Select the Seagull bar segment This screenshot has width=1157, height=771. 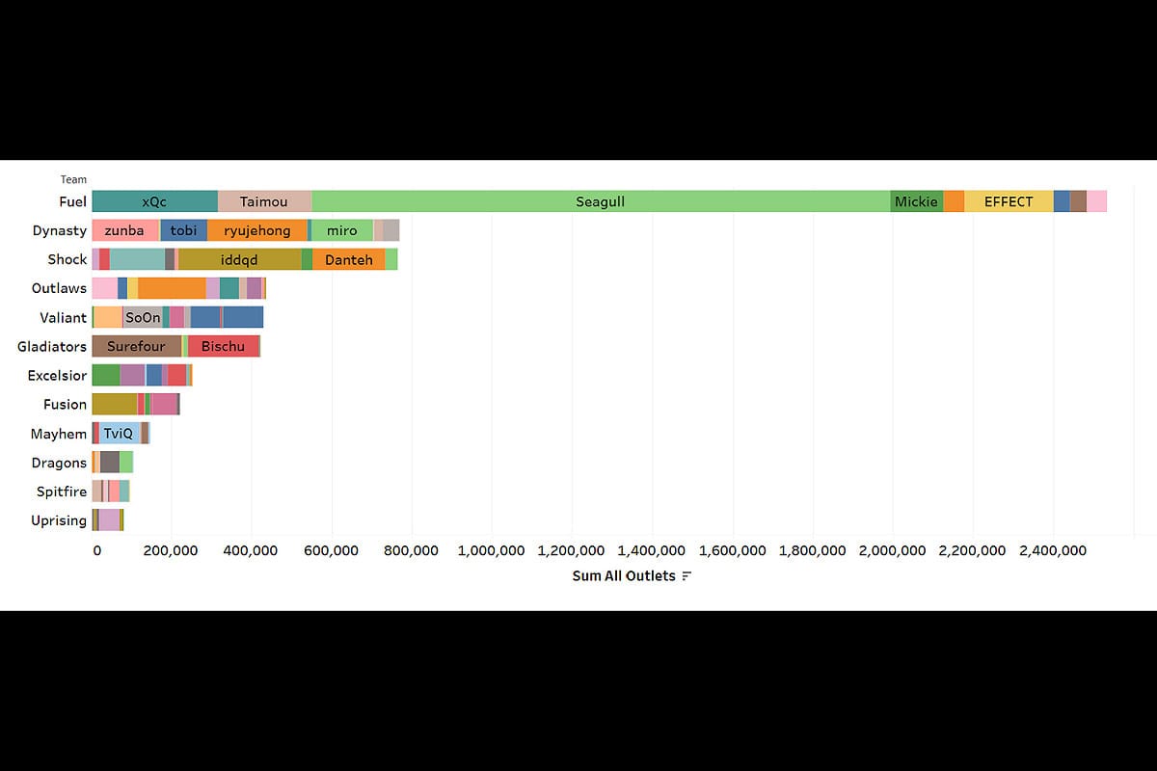[x=601, y=201]
